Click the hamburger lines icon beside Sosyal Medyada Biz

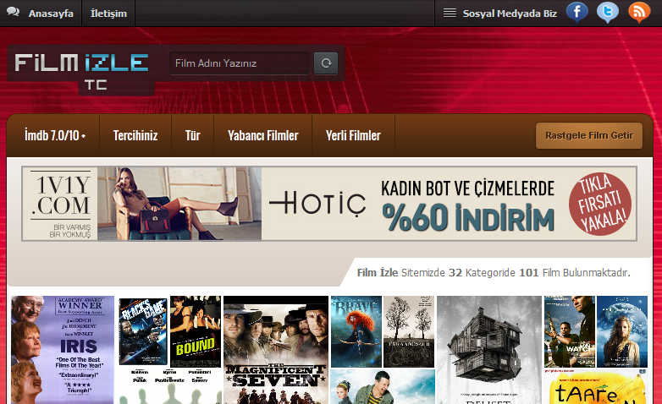click(450, 13)
